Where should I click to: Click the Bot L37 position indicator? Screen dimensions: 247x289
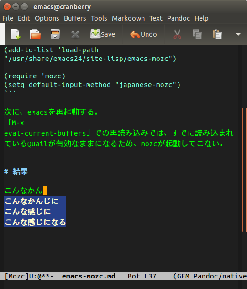[x=142, y=276]
